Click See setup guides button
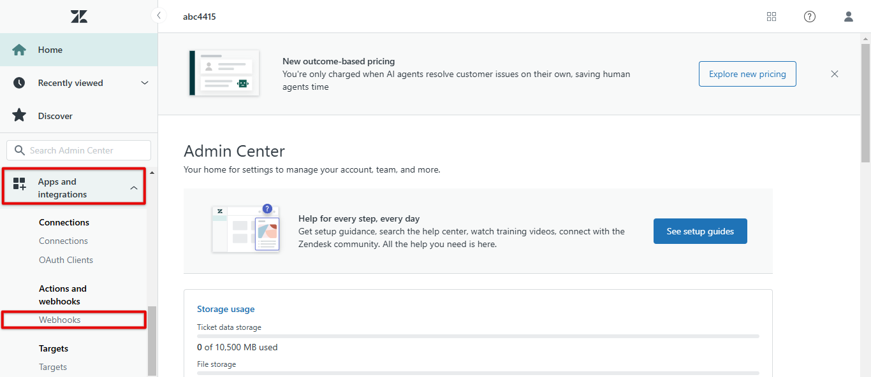 (x=700, y=231)
